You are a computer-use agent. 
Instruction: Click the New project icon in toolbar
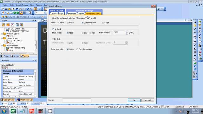tap(3, 9)
